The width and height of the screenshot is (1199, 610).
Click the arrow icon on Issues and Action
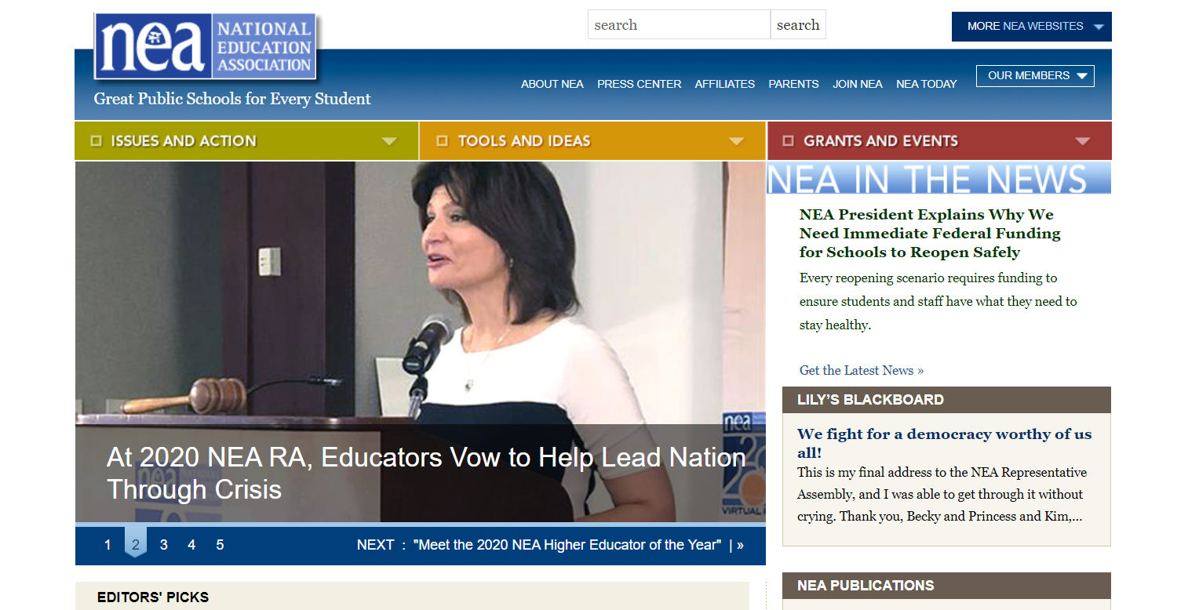click(389, 142)
